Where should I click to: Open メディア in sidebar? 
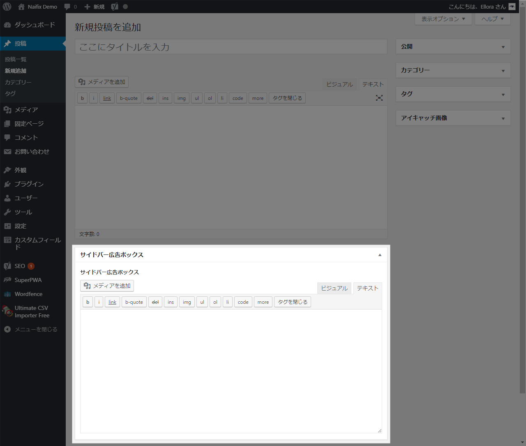click(33, 110)
